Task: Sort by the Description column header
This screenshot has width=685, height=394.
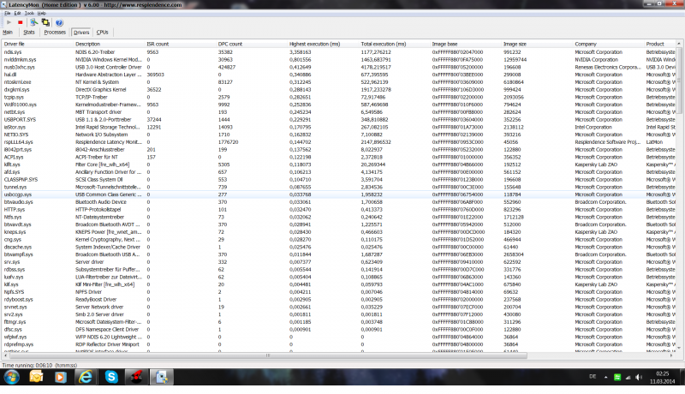Action: tap(109, 45)
